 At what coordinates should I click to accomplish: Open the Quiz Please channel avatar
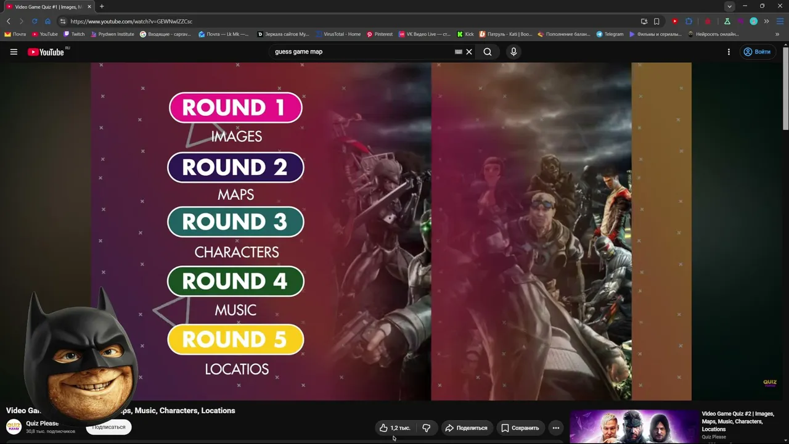click(x=14, y=427)
